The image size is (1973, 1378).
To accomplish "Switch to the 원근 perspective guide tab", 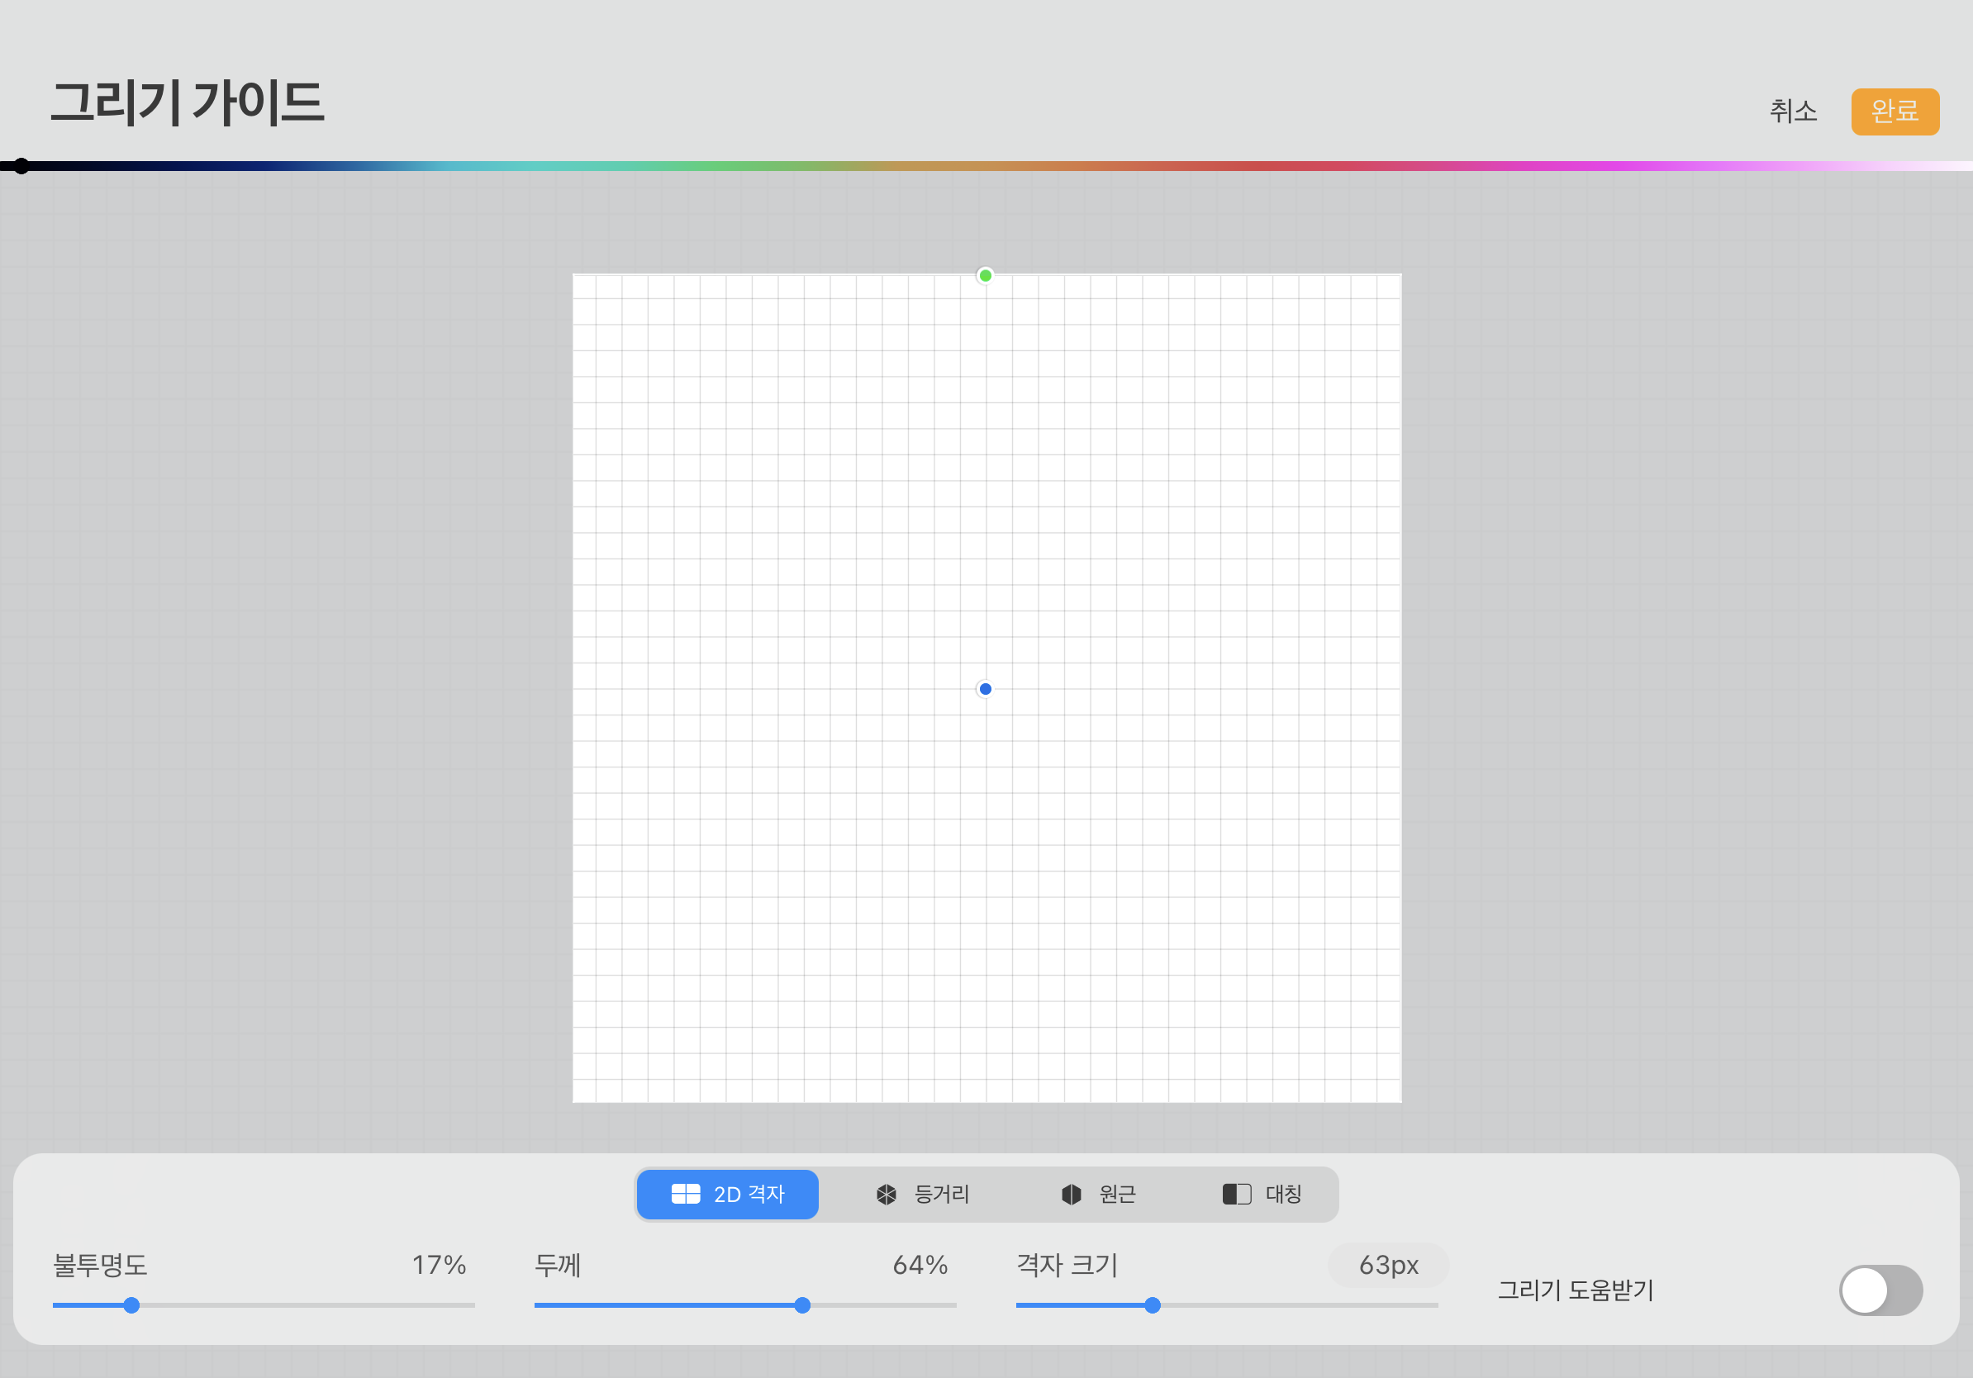I will click(1099, 1194).
